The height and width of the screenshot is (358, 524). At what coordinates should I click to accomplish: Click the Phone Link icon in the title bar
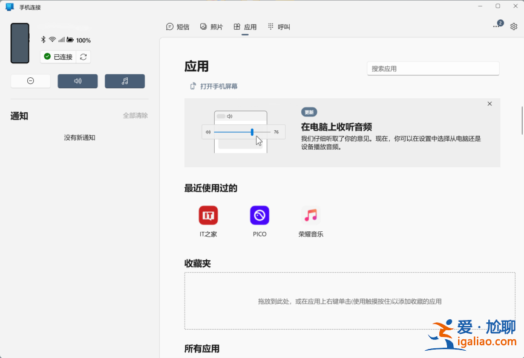8,8
